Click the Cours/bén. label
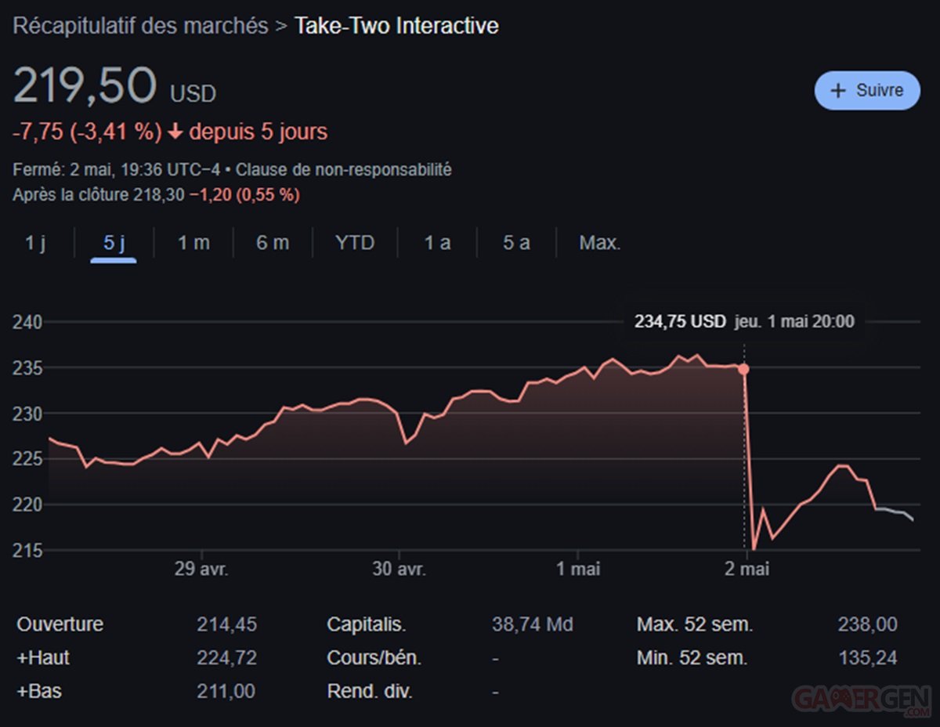 (374, 658)
